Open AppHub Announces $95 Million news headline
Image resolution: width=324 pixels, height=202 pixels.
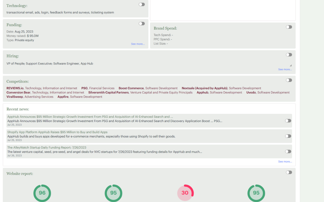pos(90,117)
